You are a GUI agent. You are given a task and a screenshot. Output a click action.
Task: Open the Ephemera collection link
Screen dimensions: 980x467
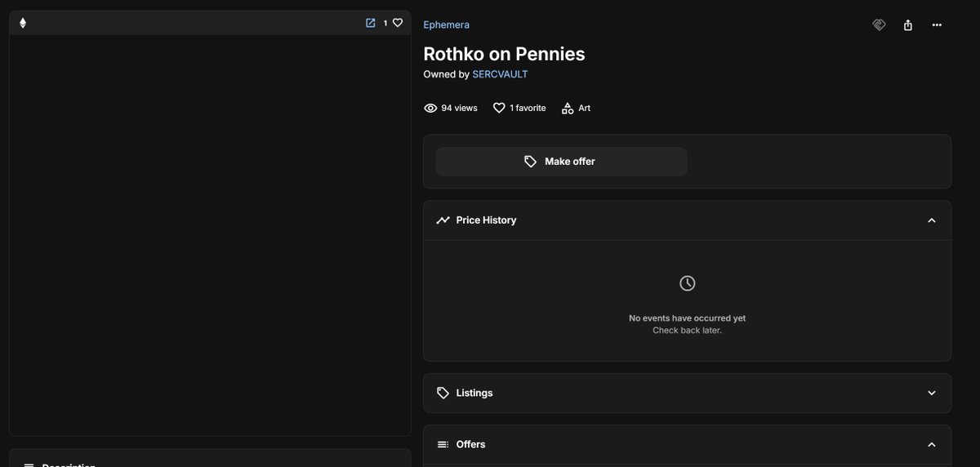click(x=446, y=24)
